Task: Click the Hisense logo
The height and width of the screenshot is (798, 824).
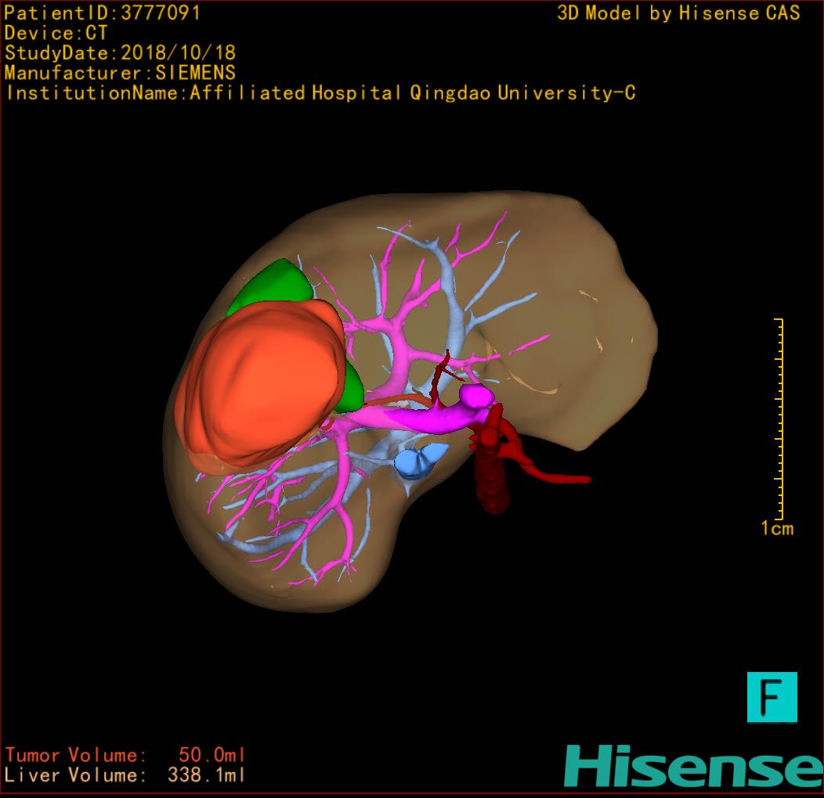Action: click(x=693, y=766)
